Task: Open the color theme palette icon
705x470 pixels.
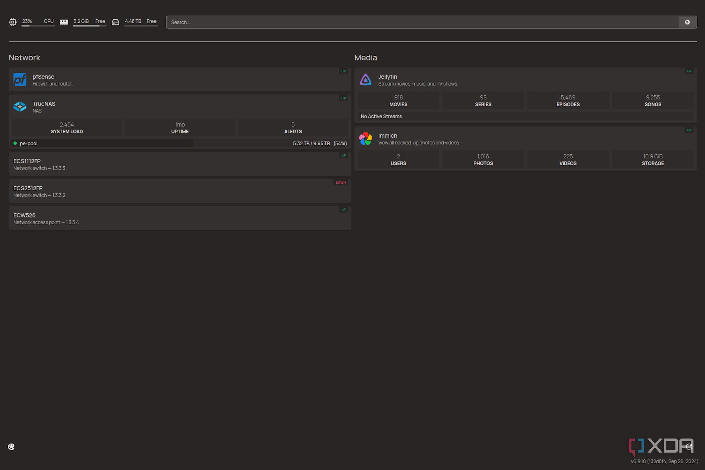Action: [11, 447]
